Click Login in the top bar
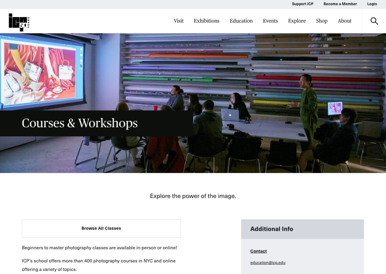 [x=372, y=4]
